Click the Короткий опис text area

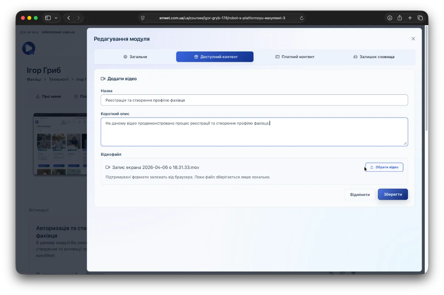tap(254, 132)
